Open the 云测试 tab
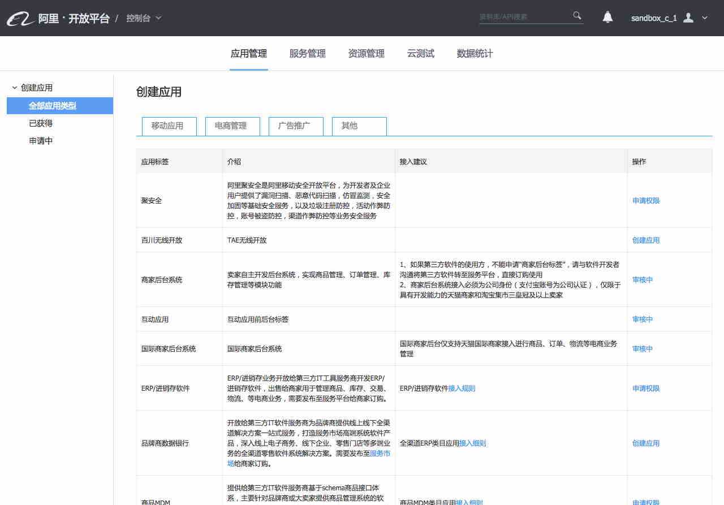 (x=420, y=54)
